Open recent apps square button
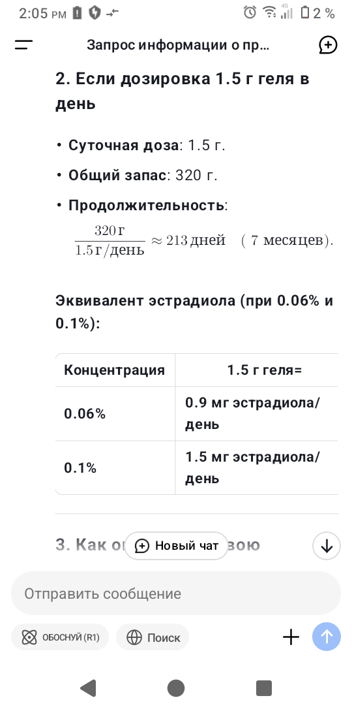Image resolution: width=352 pixels, height=713 pixels. (x=263, y=688)
